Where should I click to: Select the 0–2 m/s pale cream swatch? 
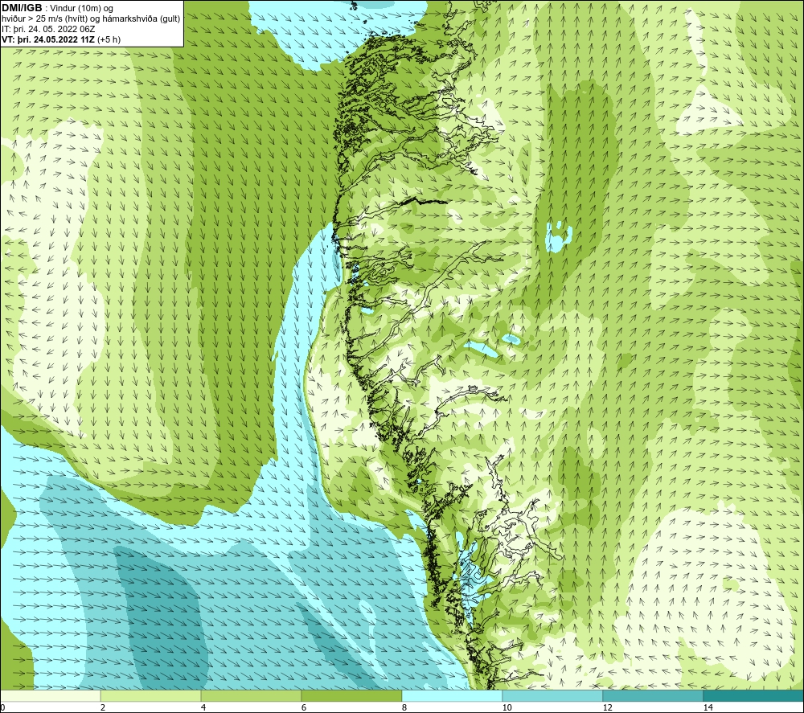point(50,696)
